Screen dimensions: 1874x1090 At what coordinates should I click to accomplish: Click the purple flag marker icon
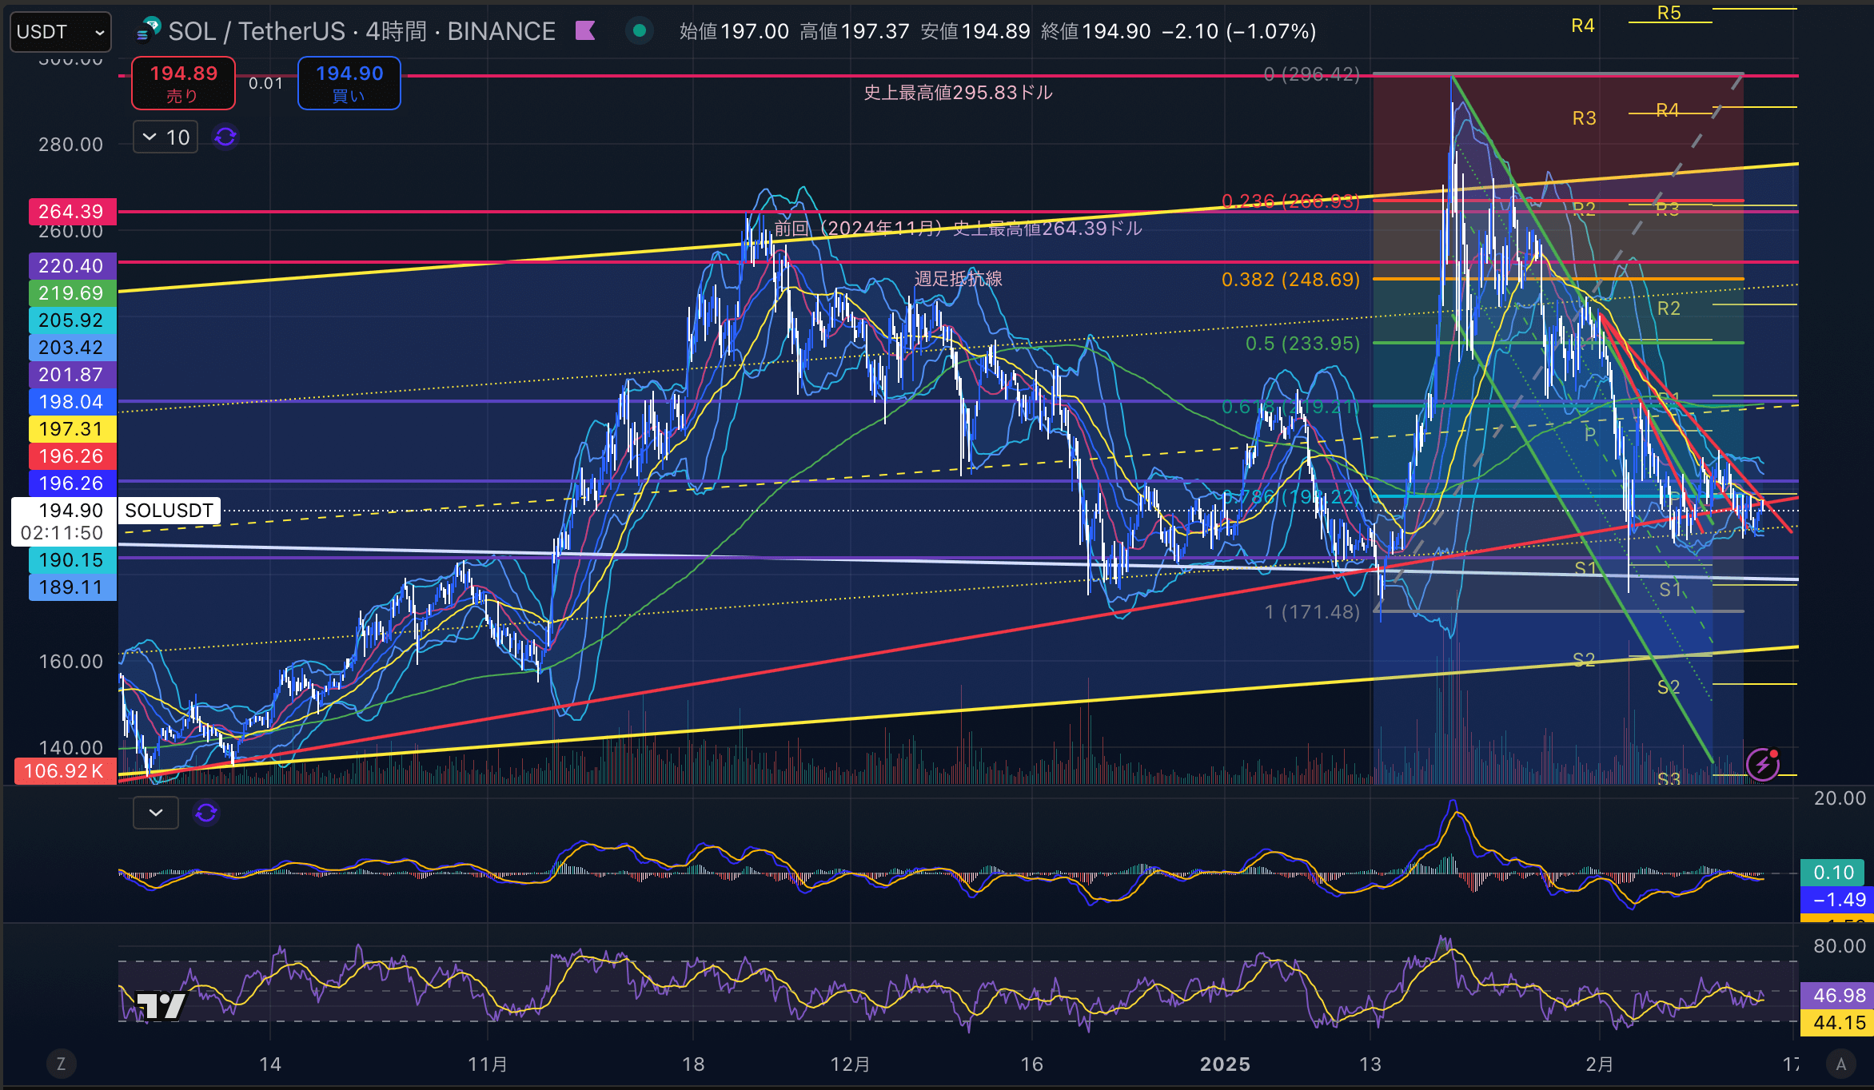click(x=585, y=31)
